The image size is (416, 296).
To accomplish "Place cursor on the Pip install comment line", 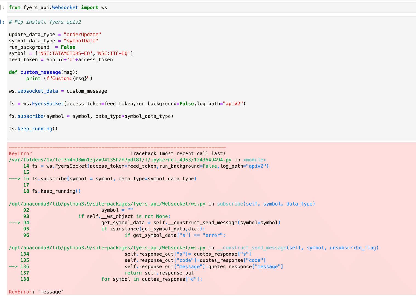I will coord(45,22).
